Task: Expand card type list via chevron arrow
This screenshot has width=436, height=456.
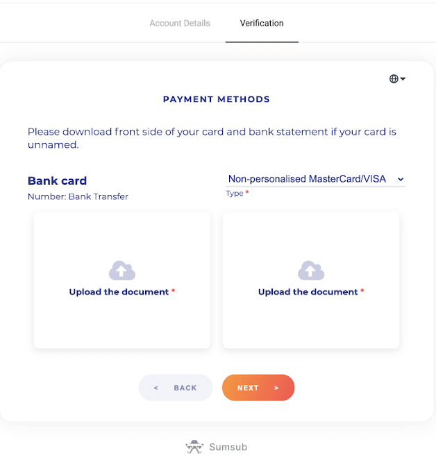Action: pos(401,179)
